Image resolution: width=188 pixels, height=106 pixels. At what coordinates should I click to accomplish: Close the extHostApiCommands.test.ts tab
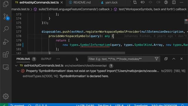coord(62,2)
